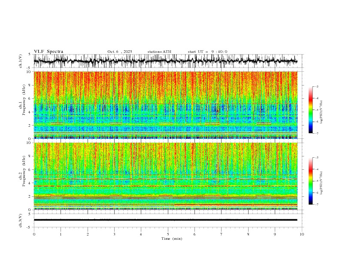This screenshot has width=340, height=263.
Task: Click the 'ch.3(V)' waveform axis label
Action: click(x=21, y=220)
